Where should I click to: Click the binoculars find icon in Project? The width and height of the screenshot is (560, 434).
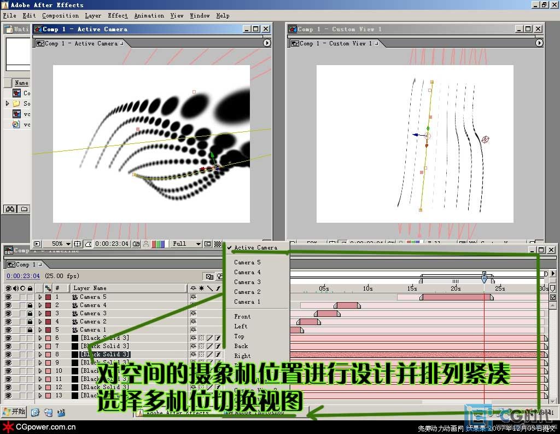click(10, 209)
